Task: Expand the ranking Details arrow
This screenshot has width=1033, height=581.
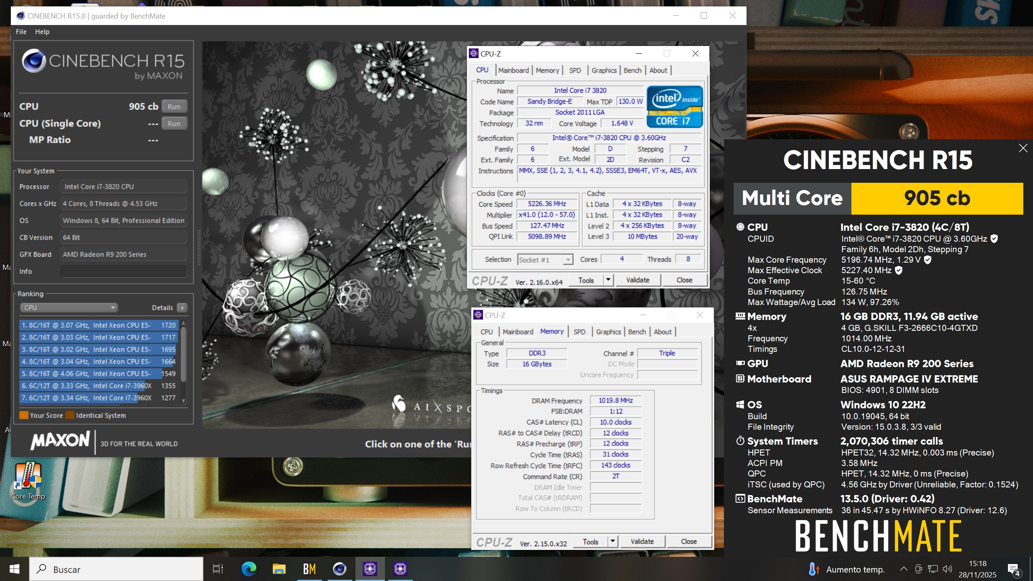Action: tap(182, 307)
